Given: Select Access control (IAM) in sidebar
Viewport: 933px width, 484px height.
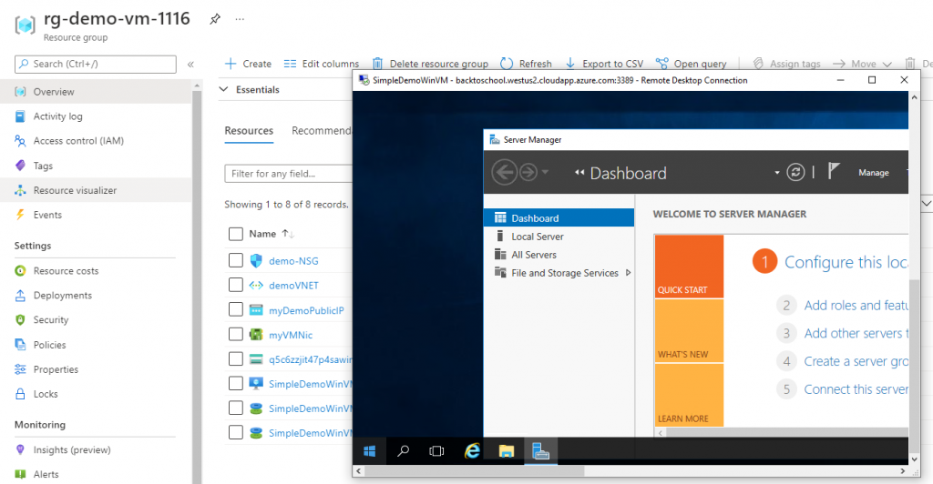Looking at the screenshot, I should pyautogui.click(x=78, y=141).
